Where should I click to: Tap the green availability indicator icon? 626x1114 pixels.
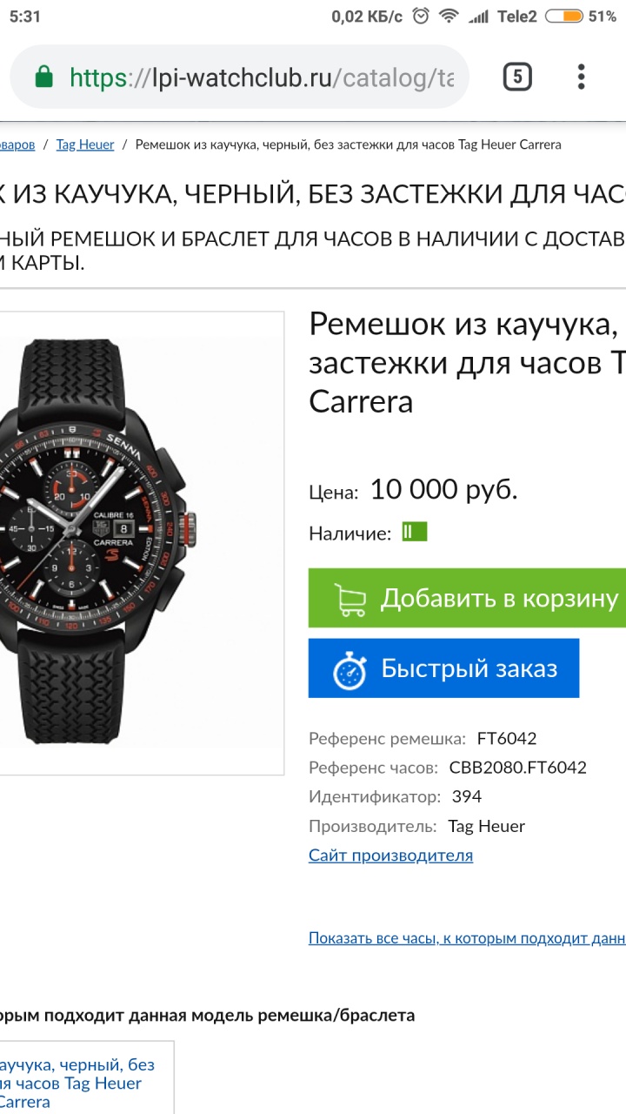414,532
